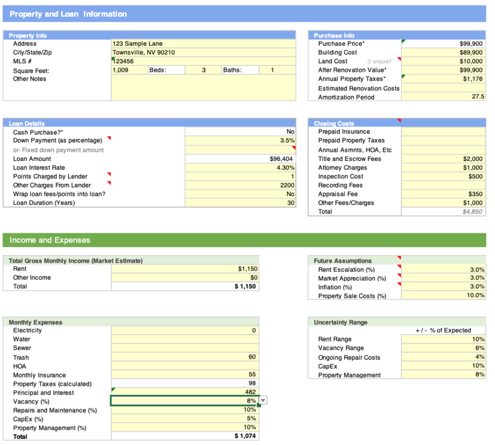Click the red comment marker beside Land Cost

pyautogui.click(x=399, y=59)
